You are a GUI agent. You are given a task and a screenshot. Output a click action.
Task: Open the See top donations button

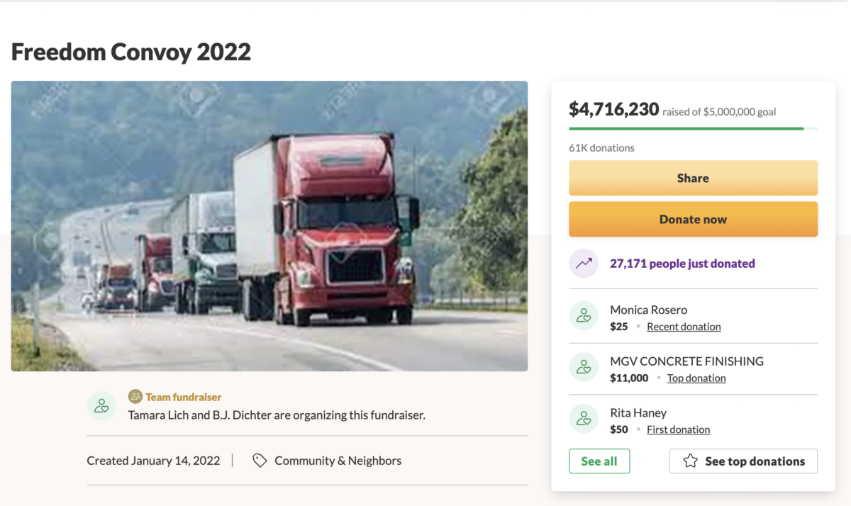tap(743, 461)
